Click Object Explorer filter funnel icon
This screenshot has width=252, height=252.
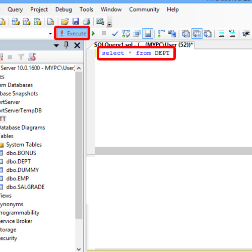coord(21,57)
